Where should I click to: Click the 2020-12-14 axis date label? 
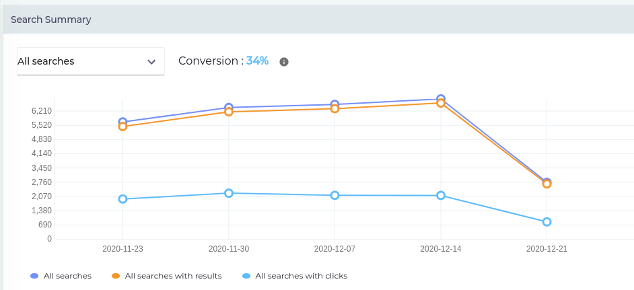441,248
